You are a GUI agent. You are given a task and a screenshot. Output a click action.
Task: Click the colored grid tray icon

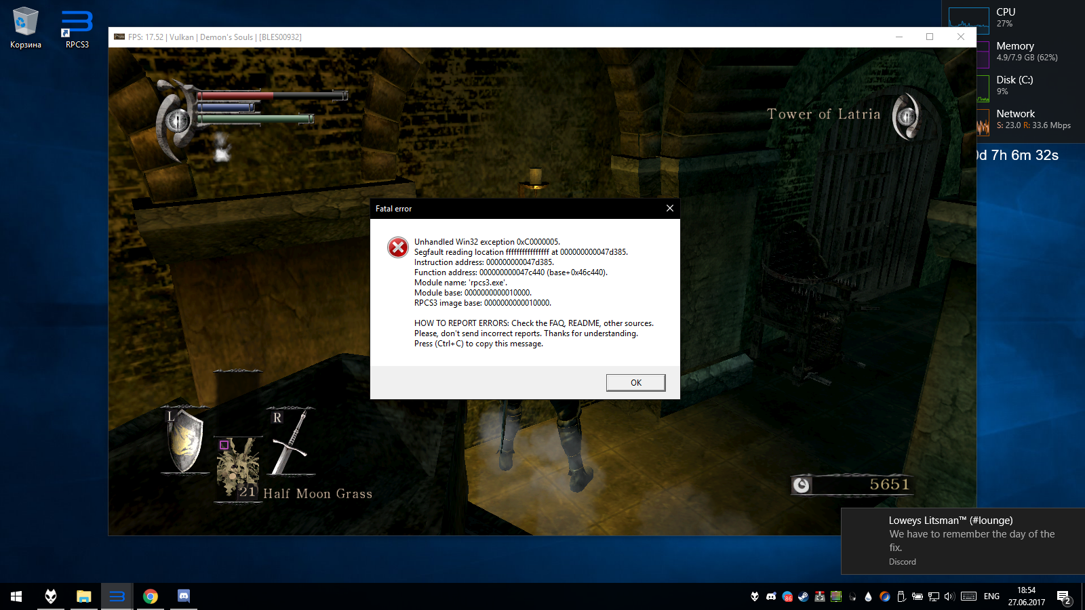836,596
